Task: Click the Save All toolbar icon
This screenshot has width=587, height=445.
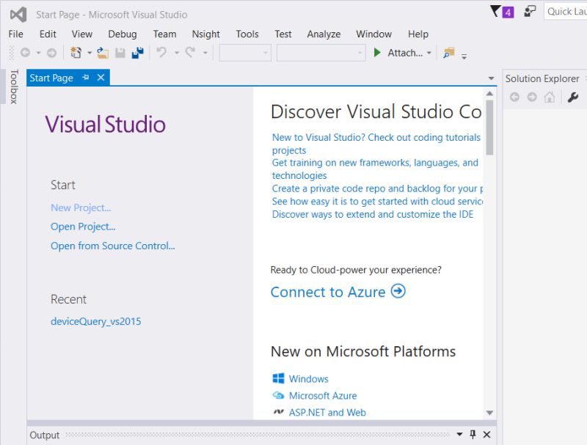Action: [137, 51]
